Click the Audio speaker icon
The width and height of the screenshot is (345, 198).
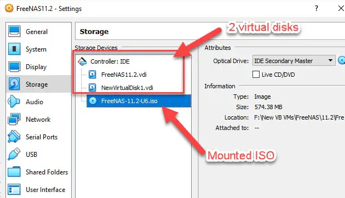pyautogui.click(x=14, y=101)
